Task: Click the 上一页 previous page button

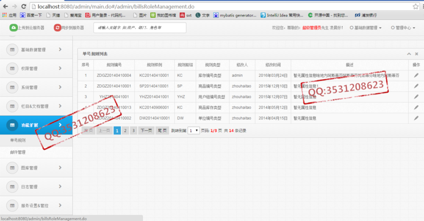Action: pos(105,131)
